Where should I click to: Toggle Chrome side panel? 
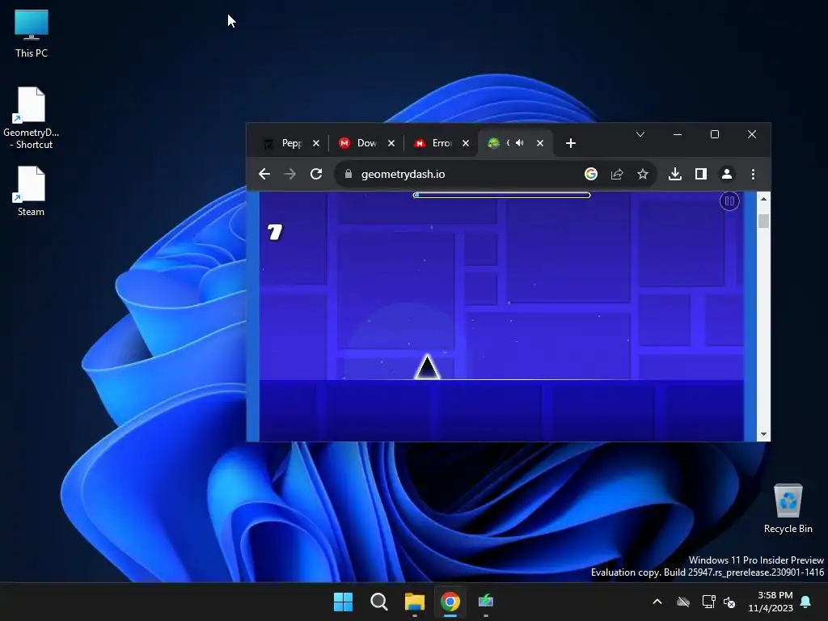[701, 174]
